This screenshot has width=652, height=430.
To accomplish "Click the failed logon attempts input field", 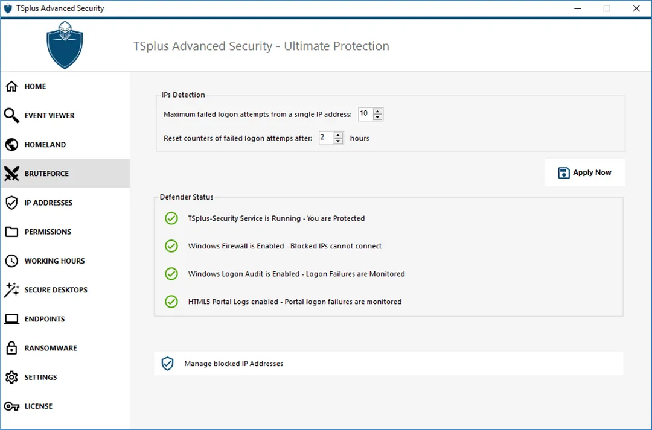I will point(365,114).
